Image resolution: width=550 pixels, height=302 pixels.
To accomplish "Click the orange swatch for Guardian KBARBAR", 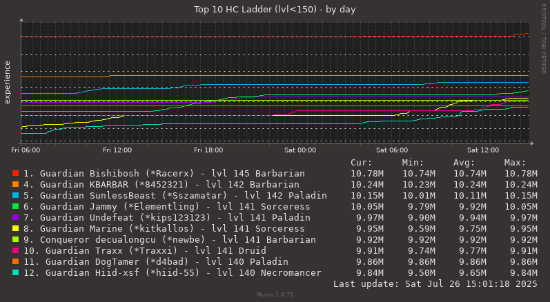I will pyautogui.click(x=15, y=184).
